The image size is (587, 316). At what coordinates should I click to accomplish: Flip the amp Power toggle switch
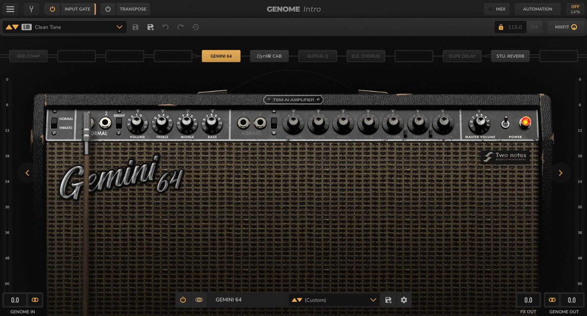[x=506, y=122]
